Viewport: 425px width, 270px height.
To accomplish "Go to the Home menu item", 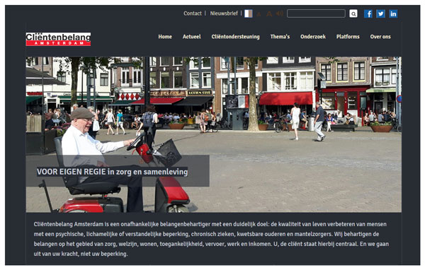I will click(165, 37).
